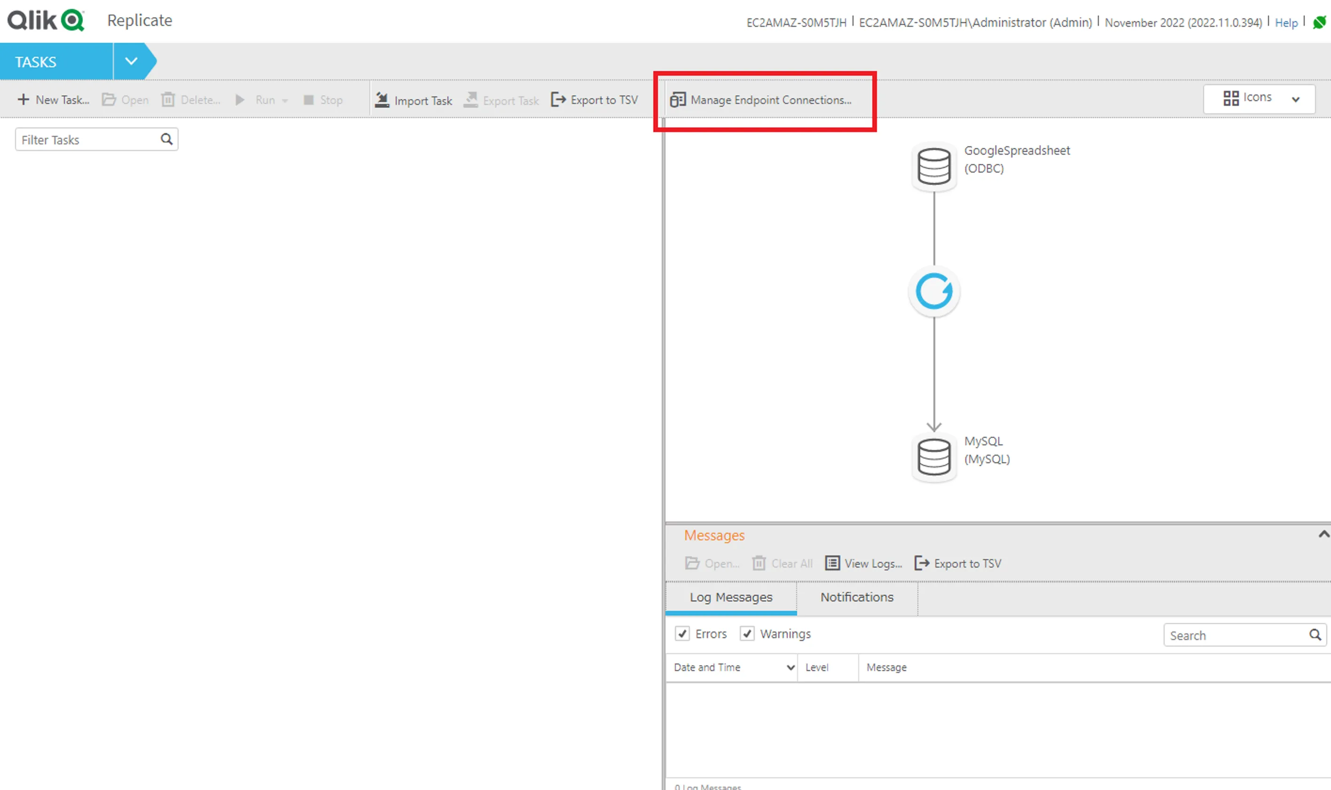Image resolution: width=1331 pixels, height=790 pixels.
Task: Switch to the Notifications tab
Action: (856, 597)
